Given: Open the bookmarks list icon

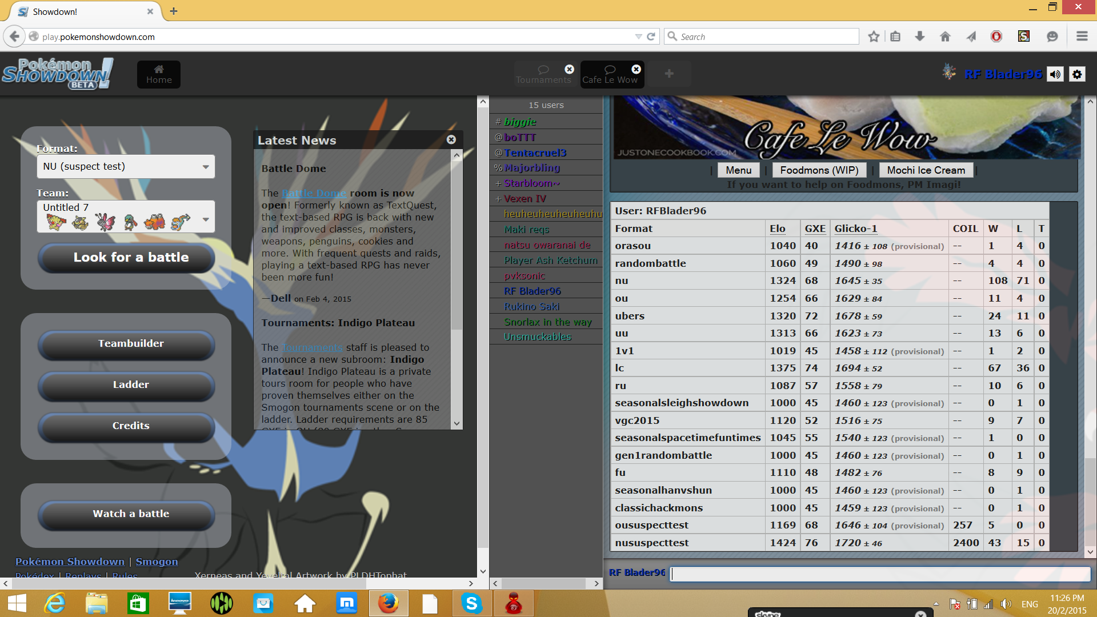Looking at the screenshot, I should (x=895, y=37).
